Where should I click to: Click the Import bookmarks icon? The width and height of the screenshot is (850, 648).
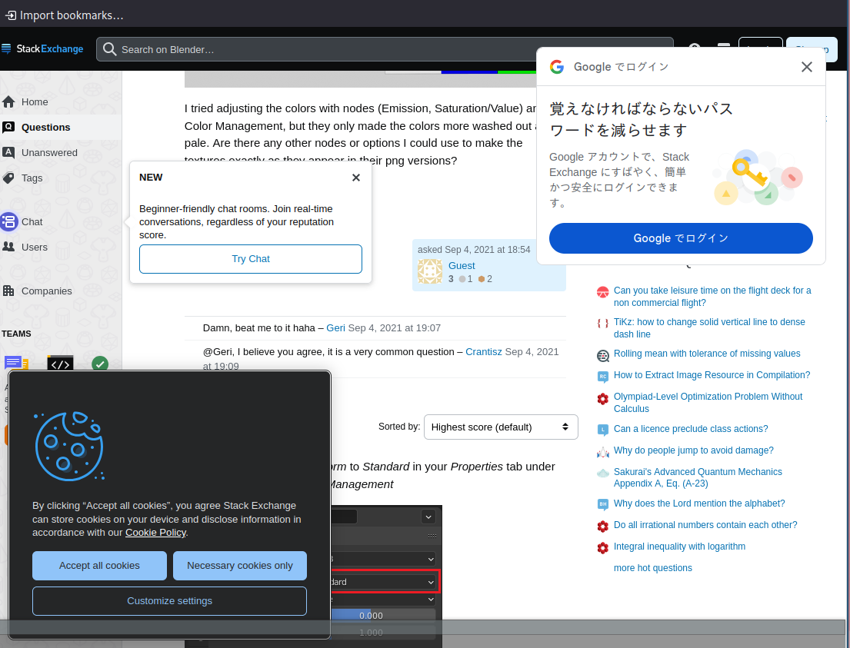[10, 15]
